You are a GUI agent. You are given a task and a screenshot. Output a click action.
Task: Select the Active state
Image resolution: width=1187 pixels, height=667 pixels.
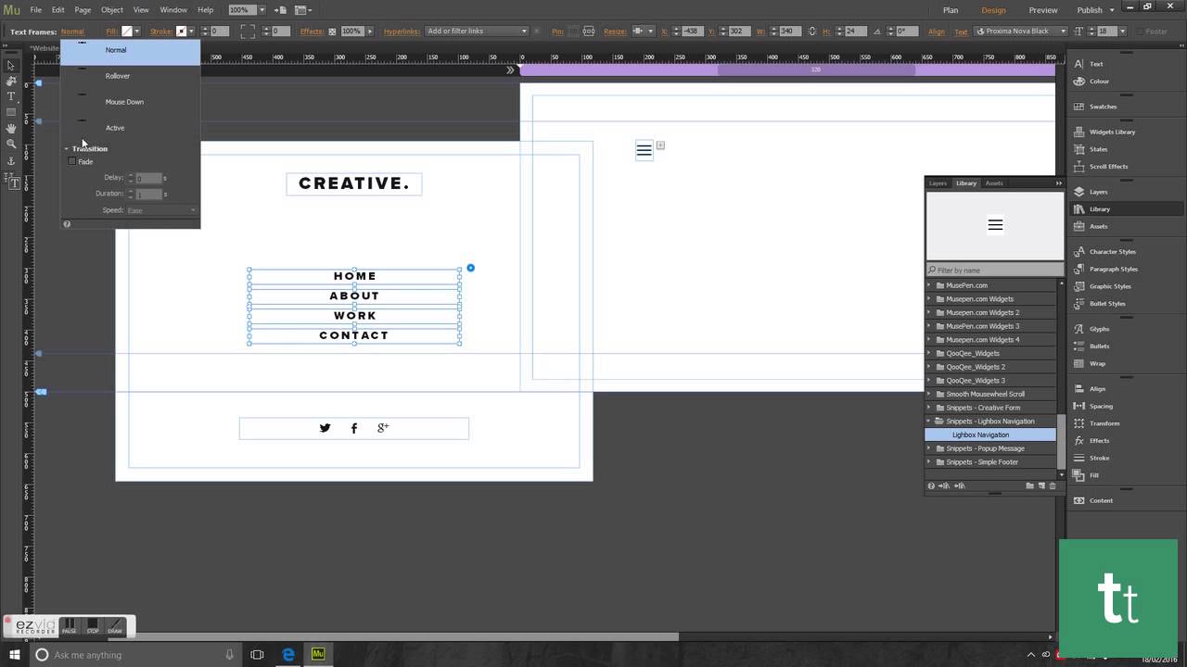click(130, 128)
